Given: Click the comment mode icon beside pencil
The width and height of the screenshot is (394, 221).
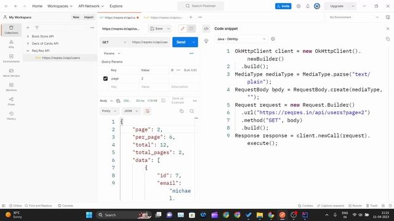Looking at the screenshot, I should (191, 29).
